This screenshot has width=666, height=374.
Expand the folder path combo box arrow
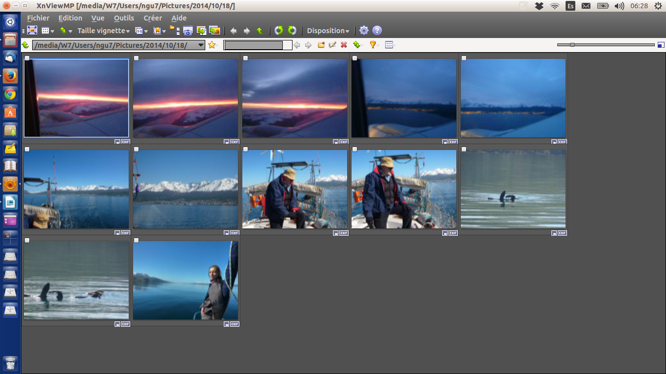click(x=200, y=45)
